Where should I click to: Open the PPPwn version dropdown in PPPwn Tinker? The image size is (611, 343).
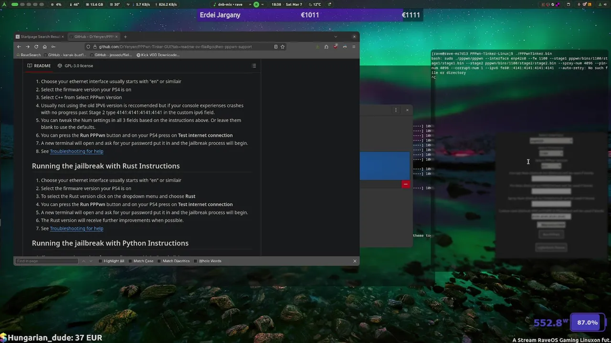[551, 166]
